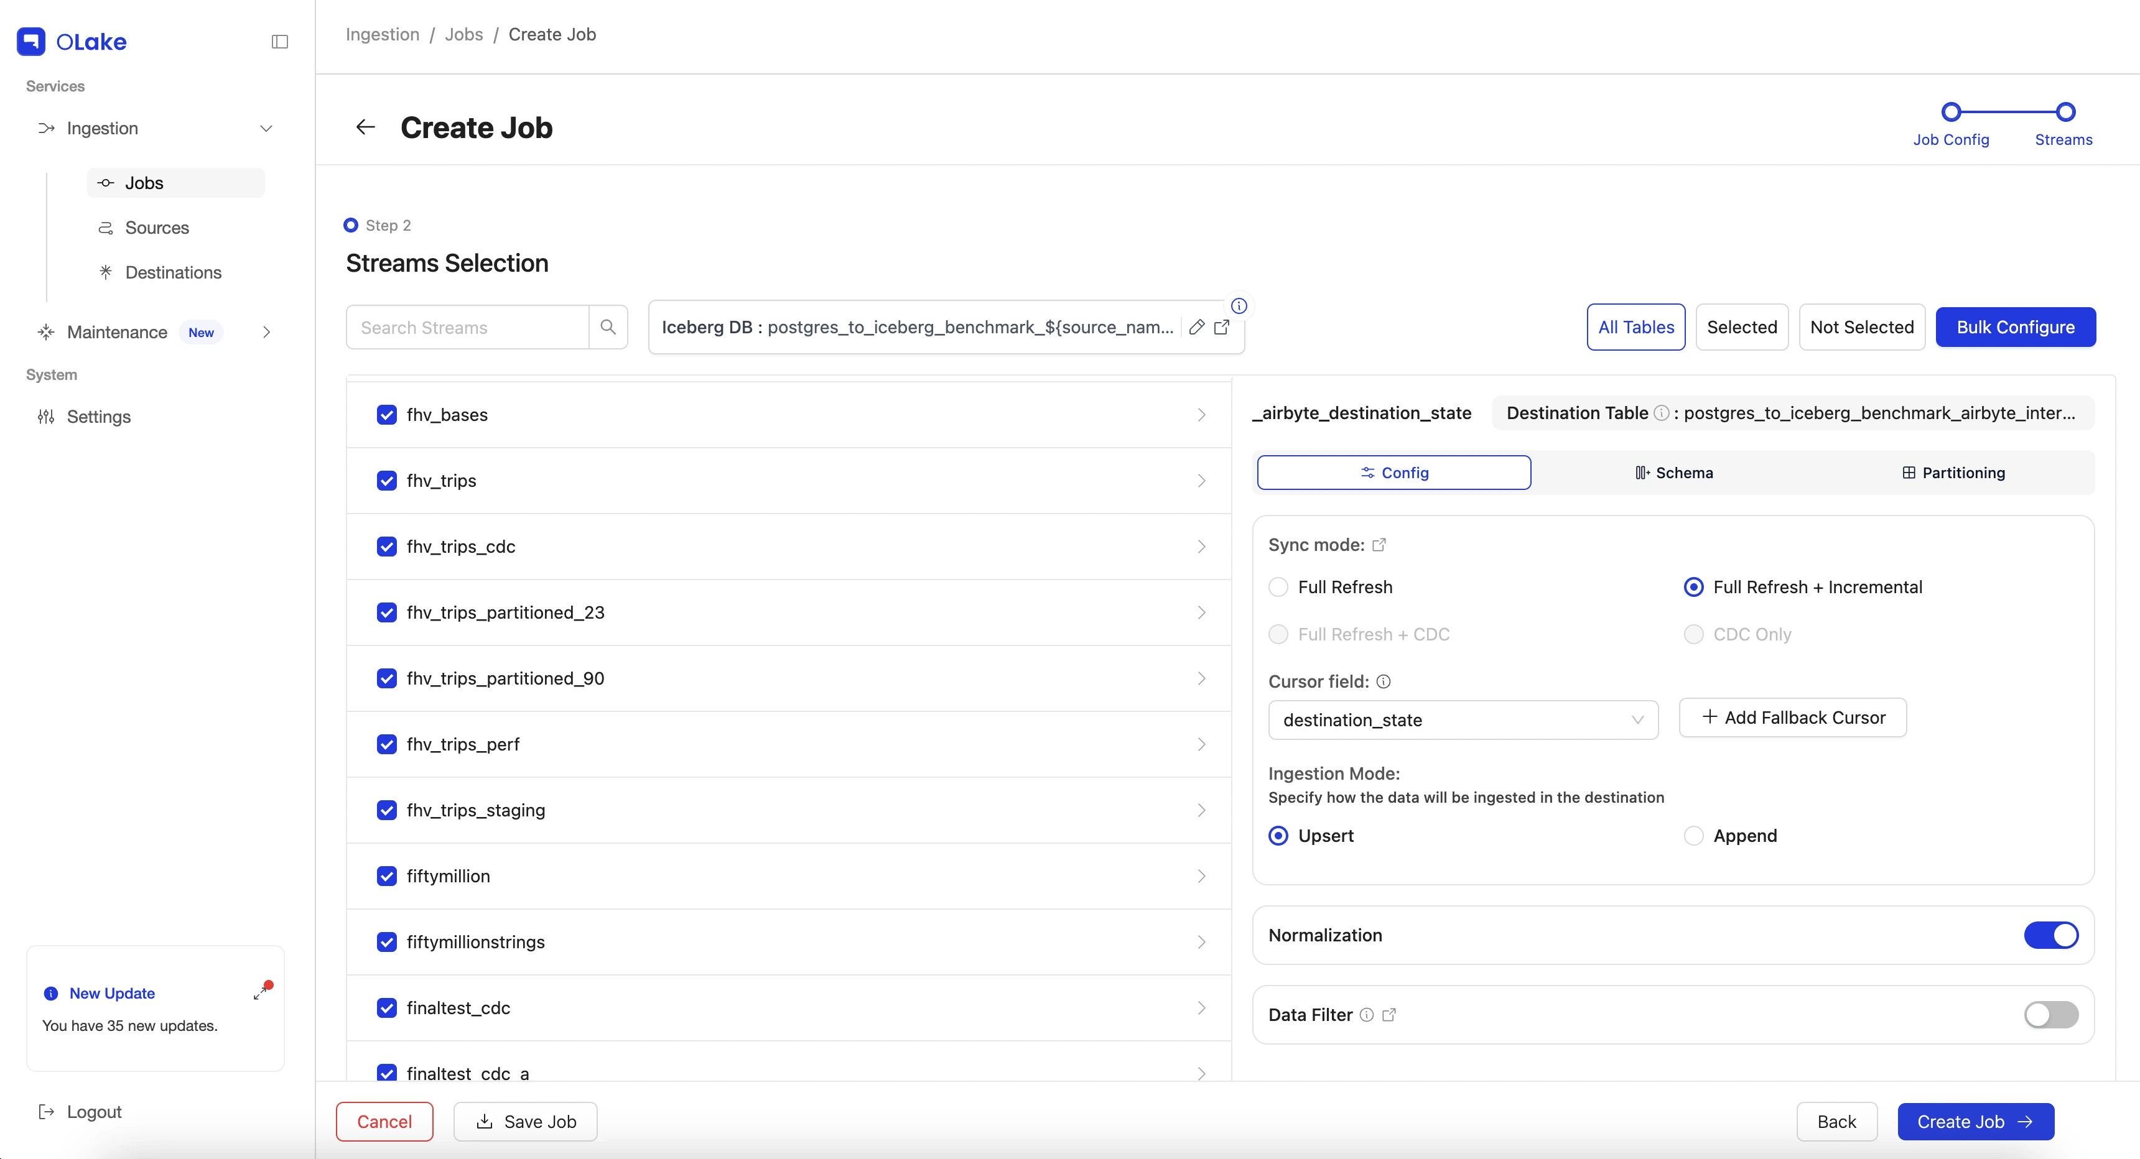Edit Iceberg DB name pencil icon

(x=1196, y=327)
